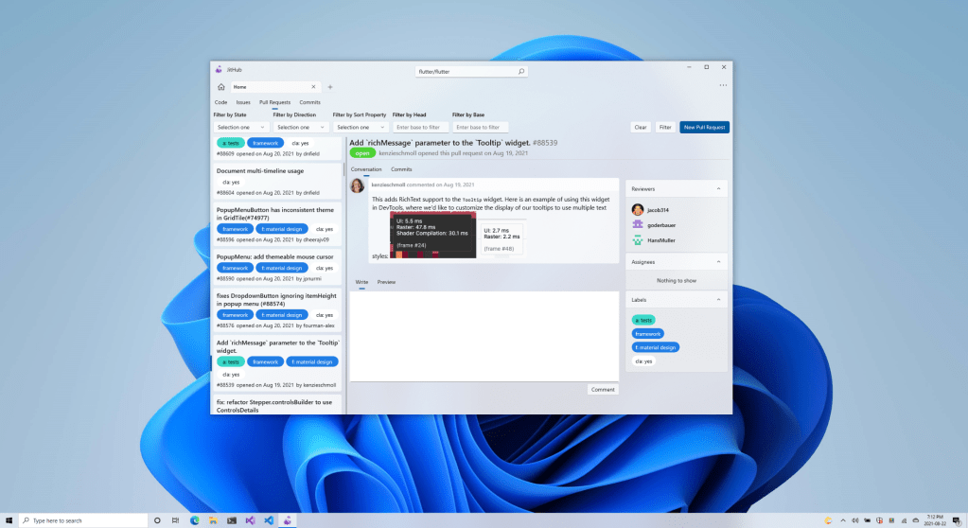This screenshot has height=528, width=968.
Task: Click the goderbauer reviewer avatar
Action: pyautogui.click(x=639, y=224)
